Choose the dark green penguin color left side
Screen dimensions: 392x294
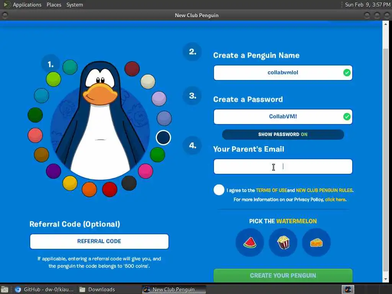(35, 115)
